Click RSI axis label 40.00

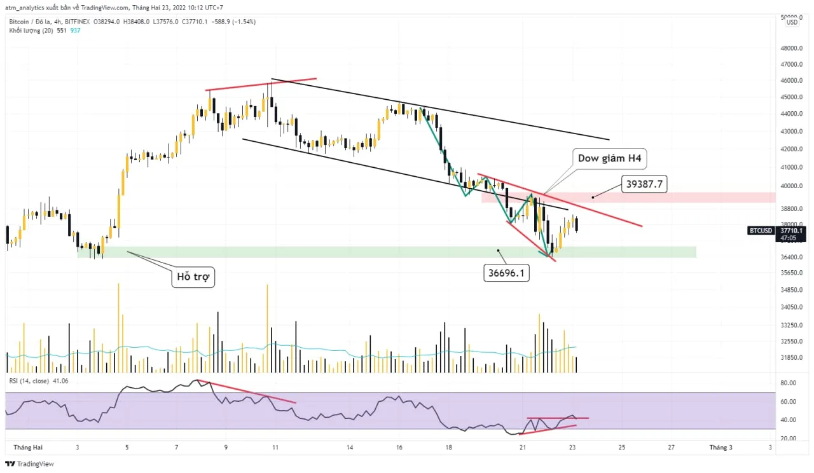pos(789,420)
